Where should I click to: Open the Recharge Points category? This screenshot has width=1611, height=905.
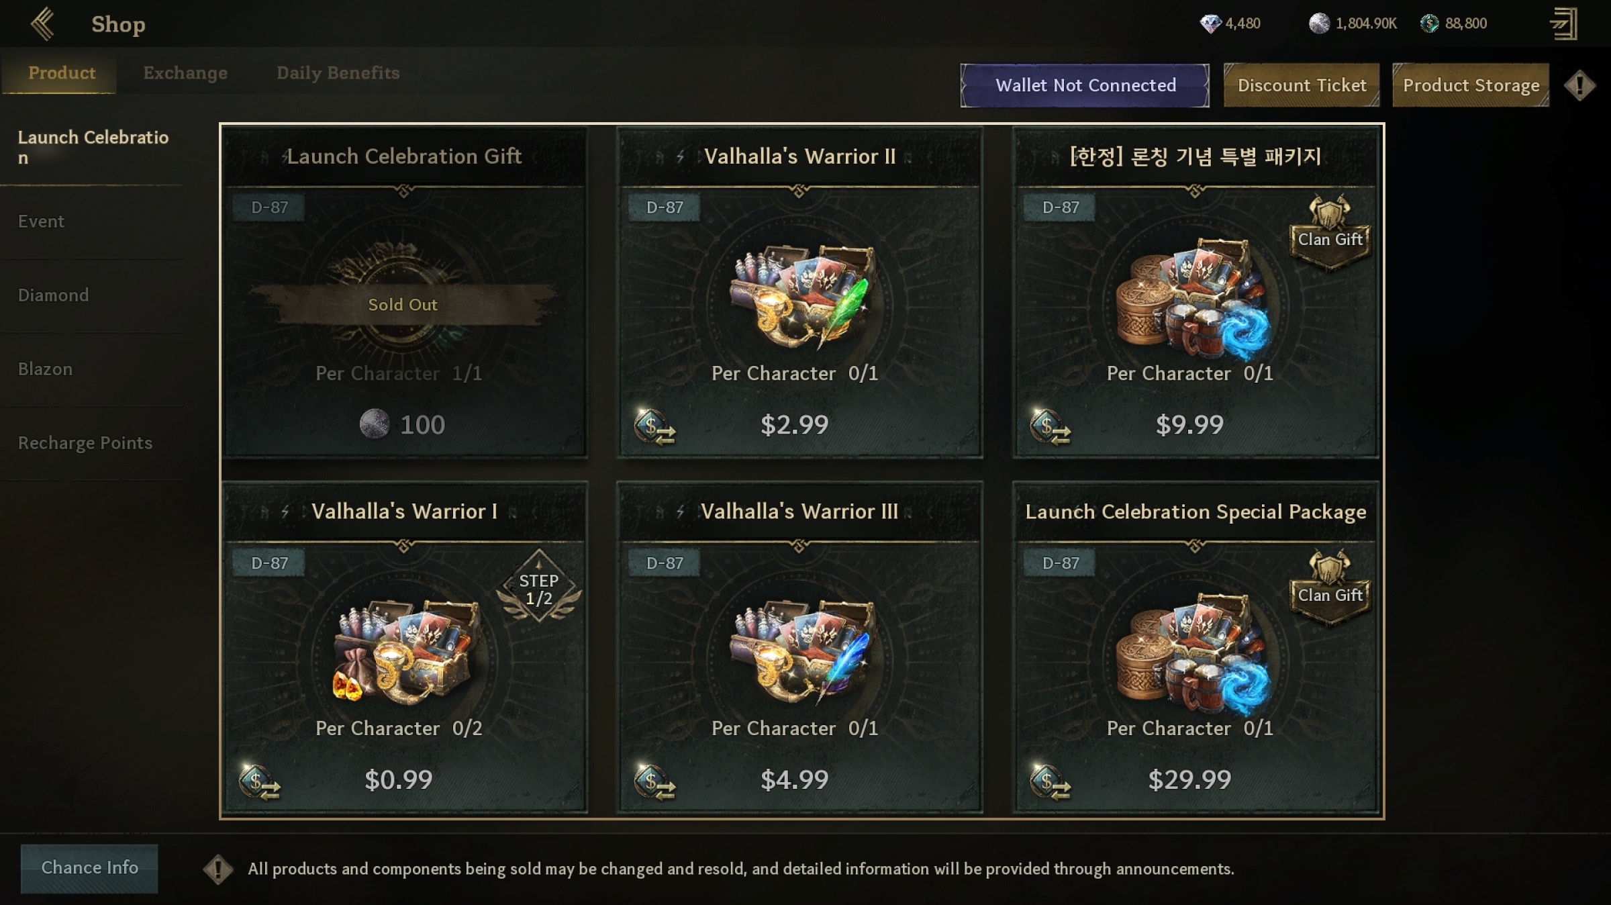[85, 443]
